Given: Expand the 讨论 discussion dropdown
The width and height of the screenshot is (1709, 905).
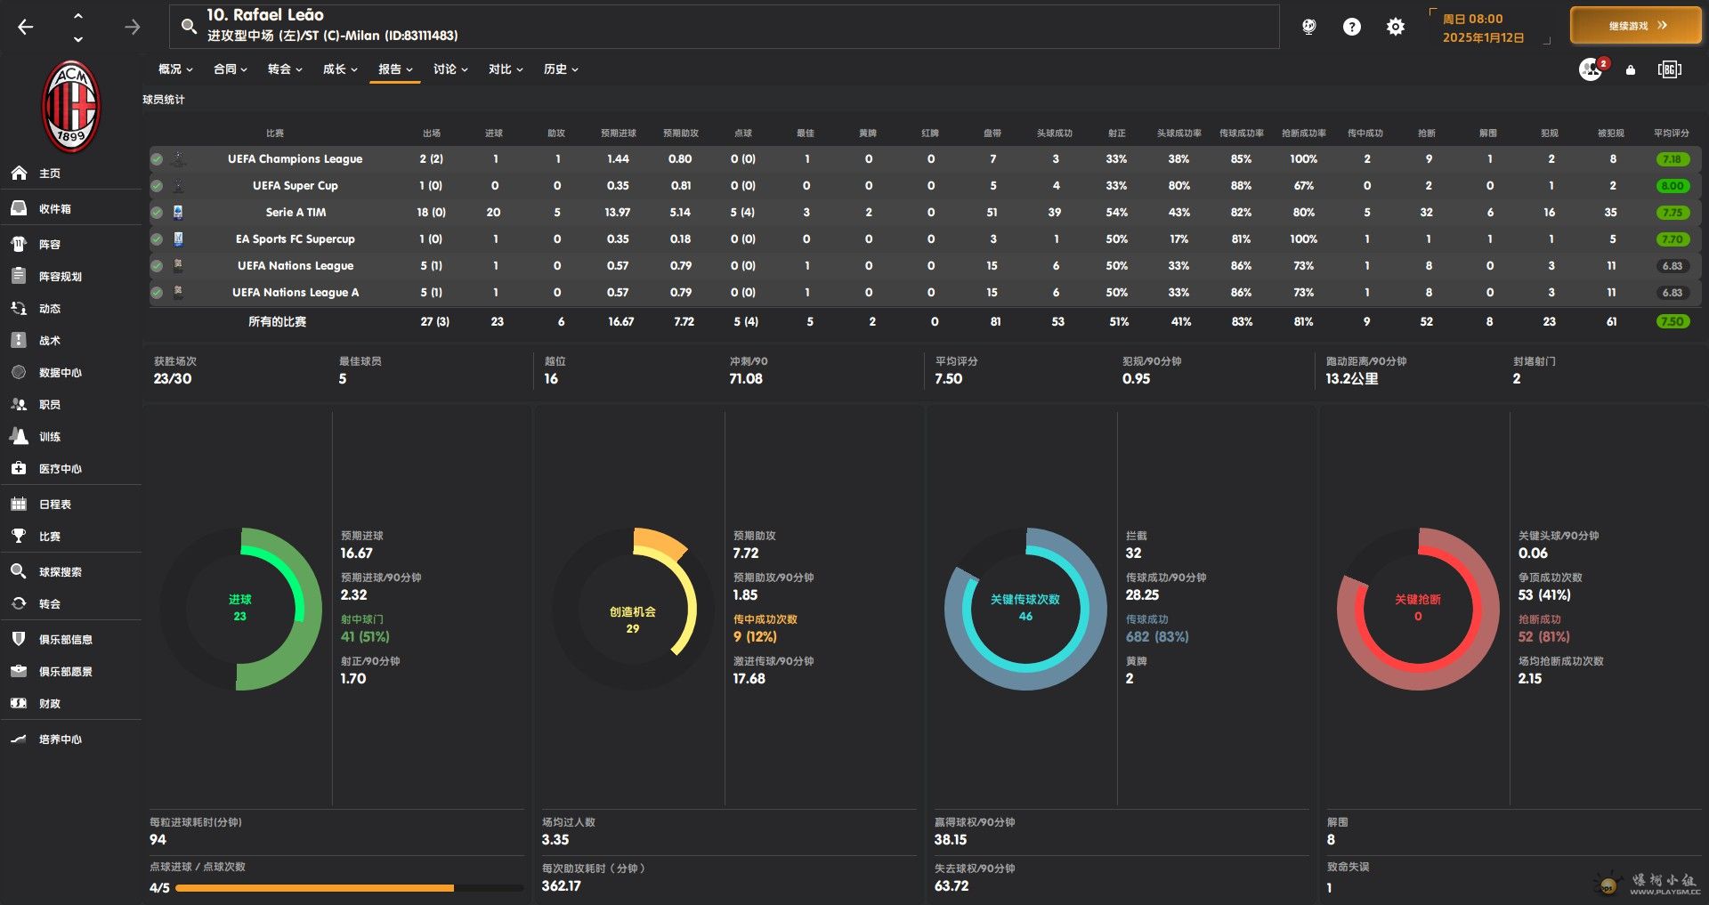Looking at the screenshot, I should [450, 69].
